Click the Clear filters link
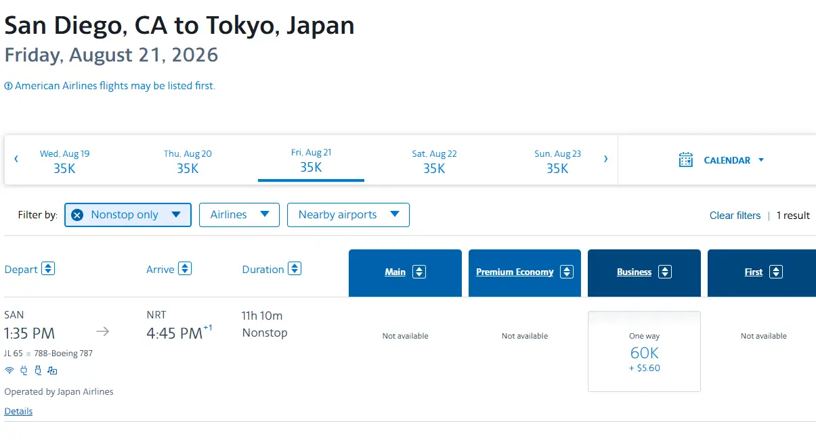This screenshot has height=440, width=816. tap(735, 216)
